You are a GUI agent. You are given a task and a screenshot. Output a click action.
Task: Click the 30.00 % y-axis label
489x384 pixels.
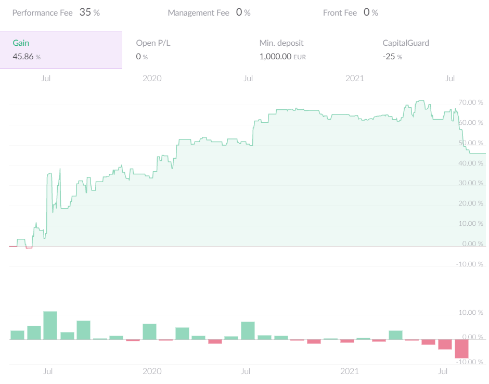pos(471,183)
